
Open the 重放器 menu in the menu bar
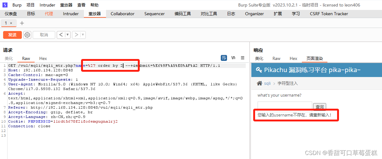click(66, 5)
